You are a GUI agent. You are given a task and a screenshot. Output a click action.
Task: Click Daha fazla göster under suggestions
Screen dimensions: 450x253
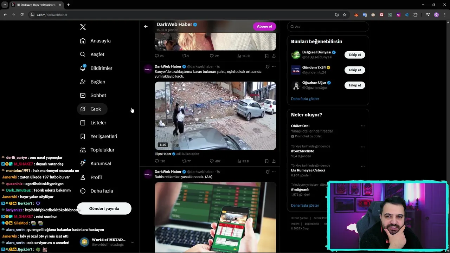305,99
